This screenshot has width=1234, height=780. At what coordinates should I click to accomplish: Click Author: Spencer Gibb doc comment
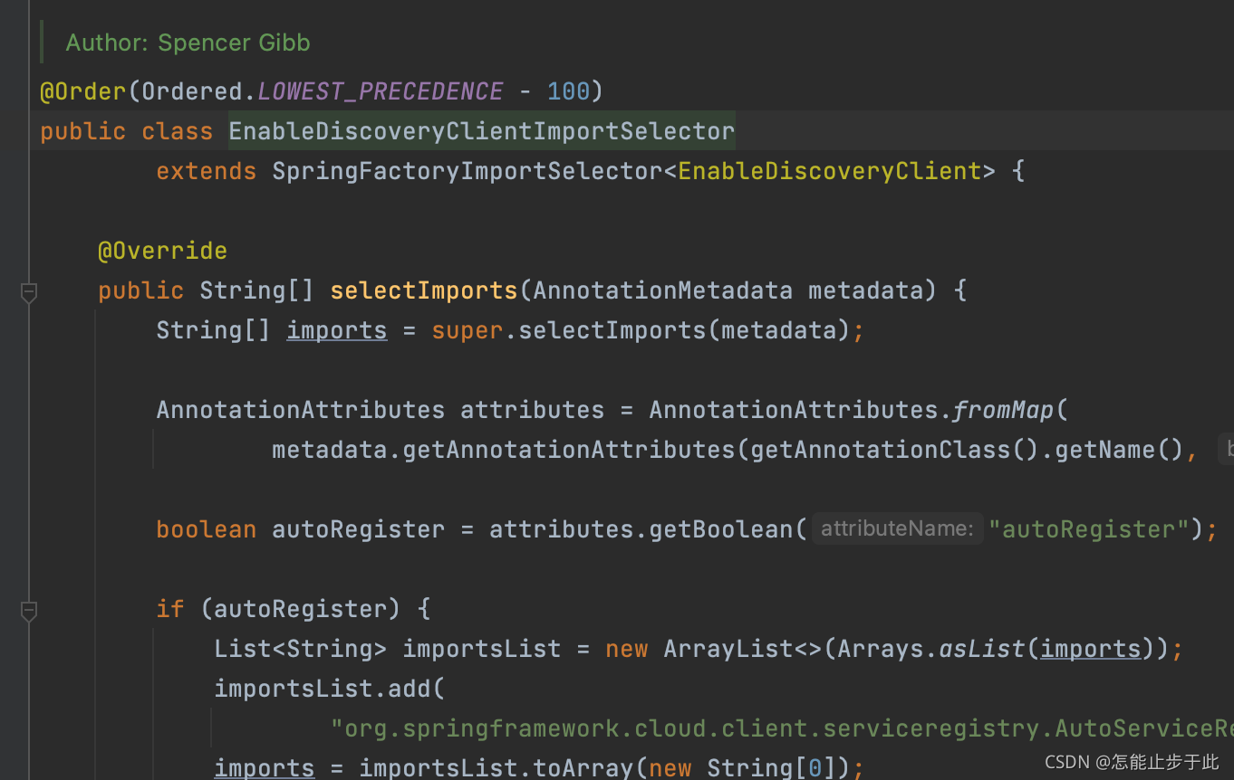[188, 43]
